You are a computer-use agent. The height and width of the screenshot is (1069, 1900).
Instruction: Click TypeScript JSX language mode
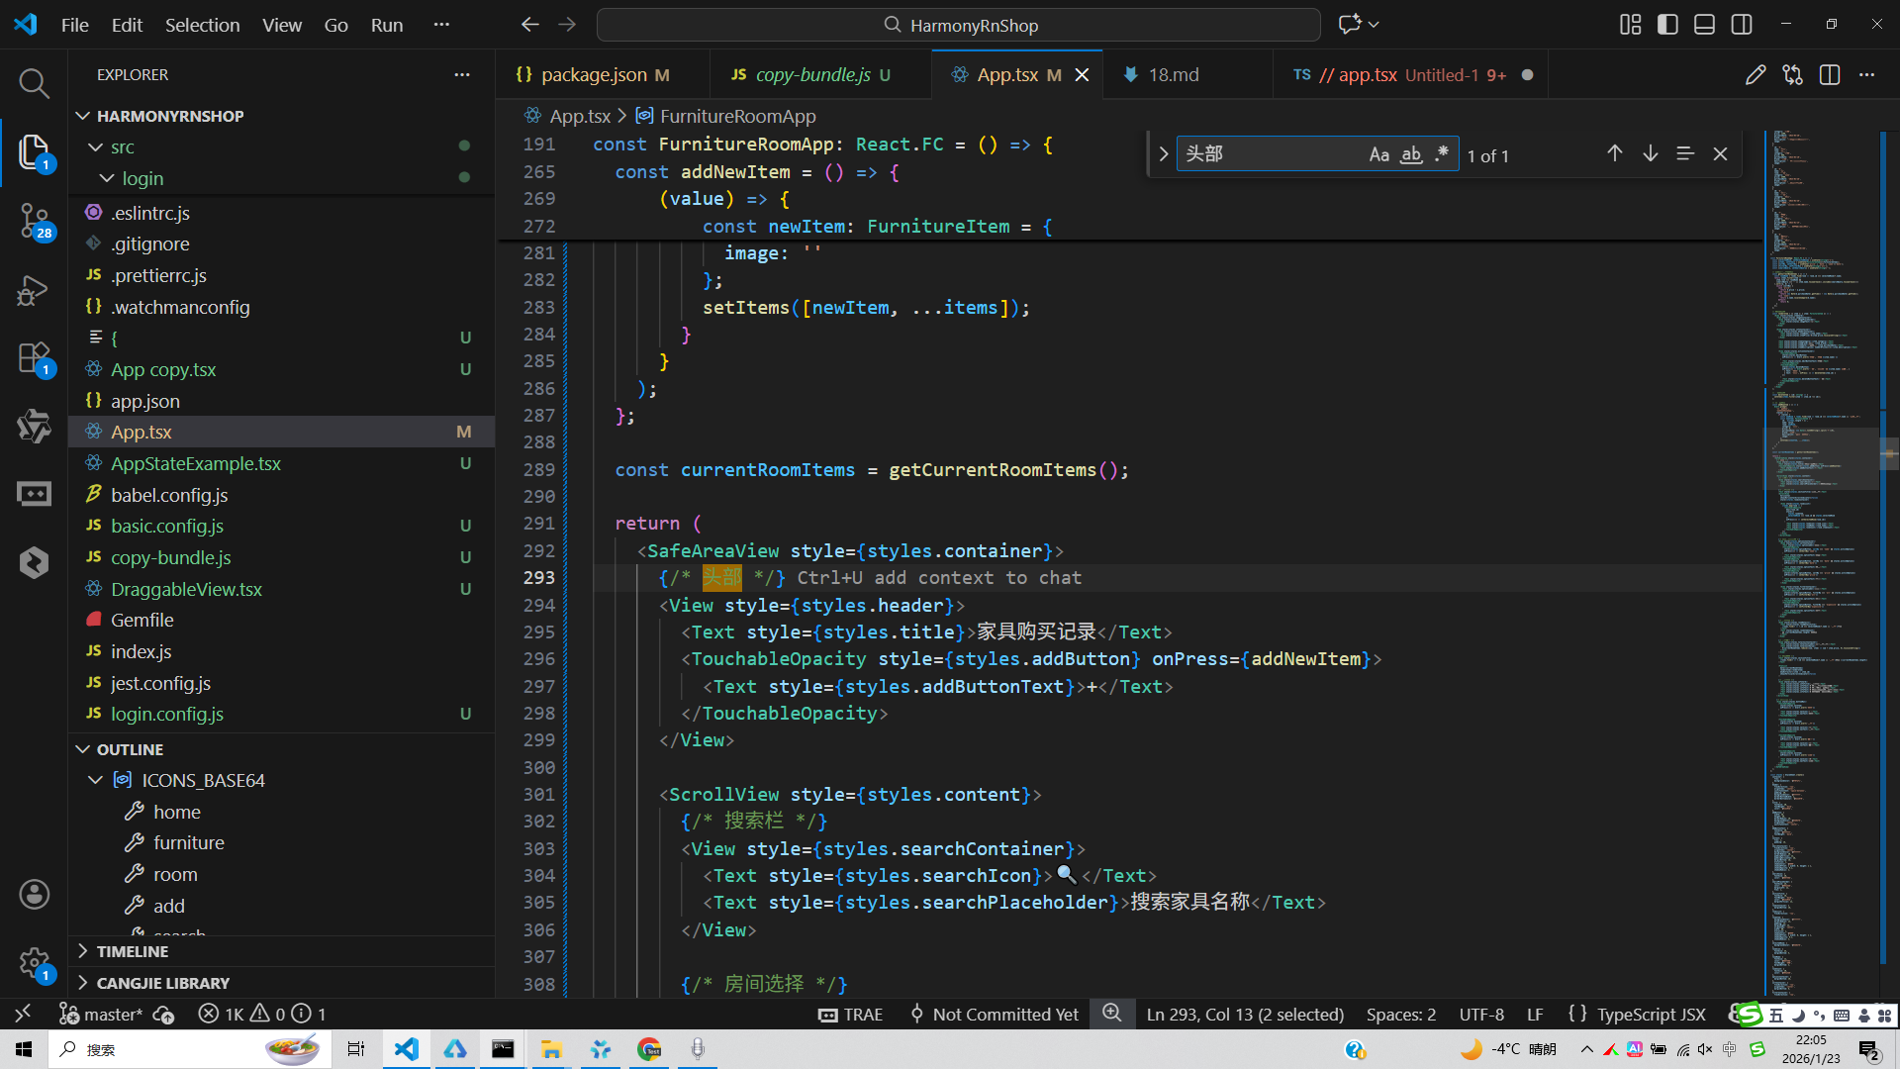tap(1651, 1015)
